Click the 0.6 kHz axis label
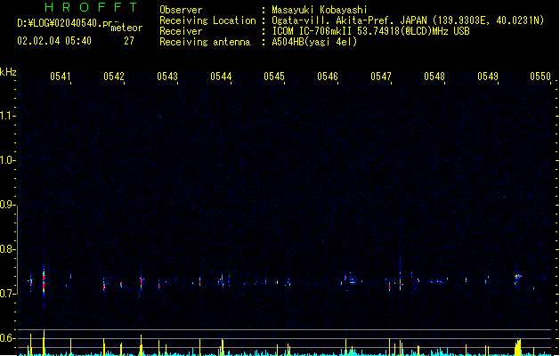The height and width of the screenshot is (356, 560). (x=7, y=338)
